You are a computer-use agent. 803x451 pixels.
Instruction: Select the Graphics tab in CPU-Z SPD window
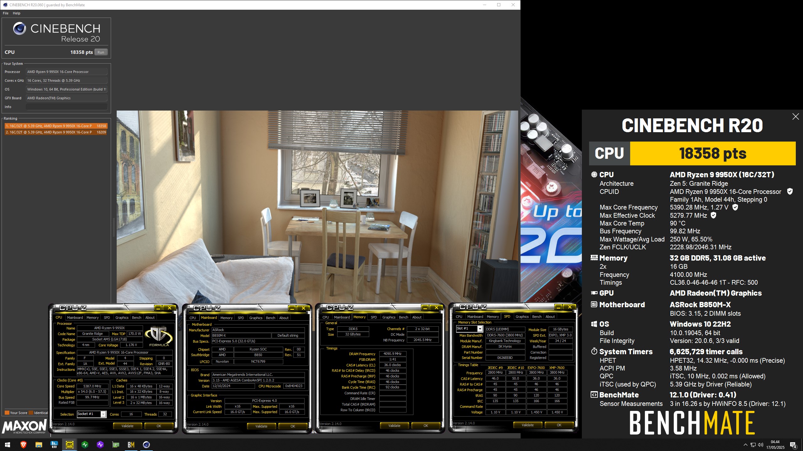point(522,317)
